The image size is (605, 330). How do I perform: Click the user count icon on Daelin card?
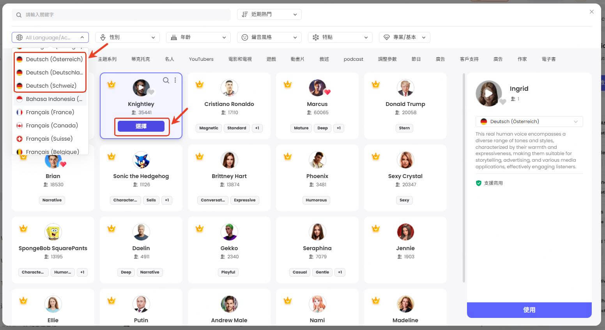pos(136,257)
